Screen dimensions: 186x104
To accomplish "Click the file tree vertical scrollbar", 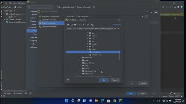I will coord(120,56).
